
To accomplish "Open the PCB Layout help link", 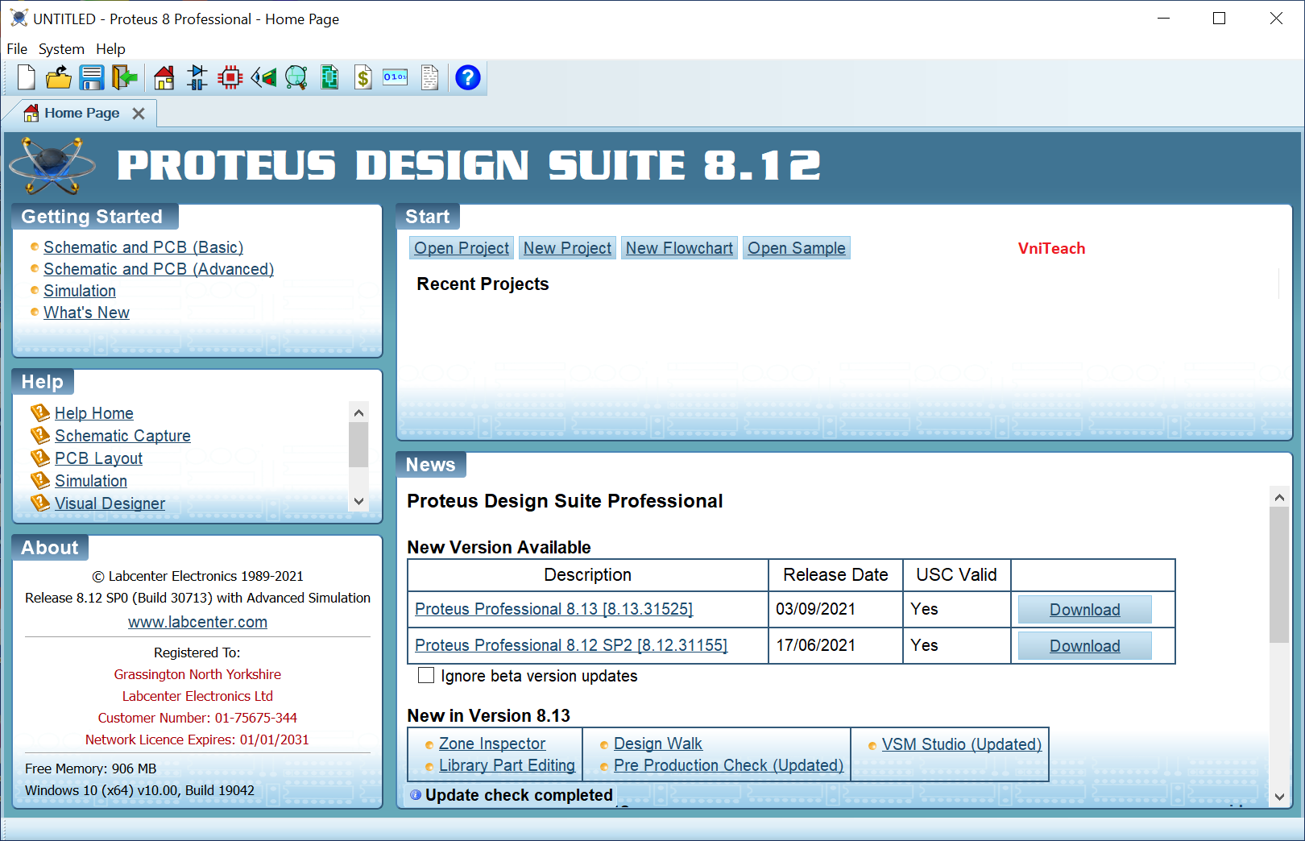I will [x=98, y=458].
